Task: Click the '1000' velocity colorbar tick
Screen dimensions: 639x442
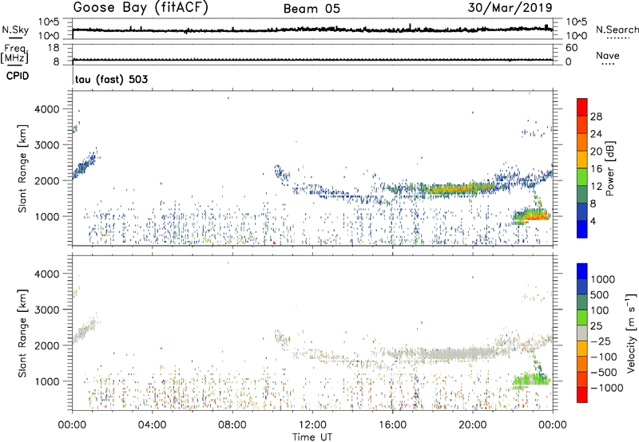Action: [x=603, y=279]
